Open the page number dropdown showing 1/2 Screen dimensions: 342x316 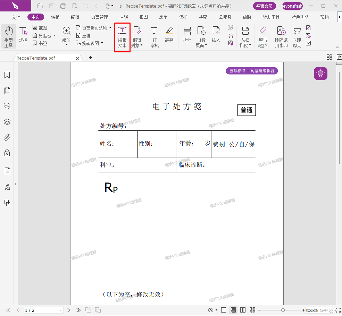tap(61, 310)
